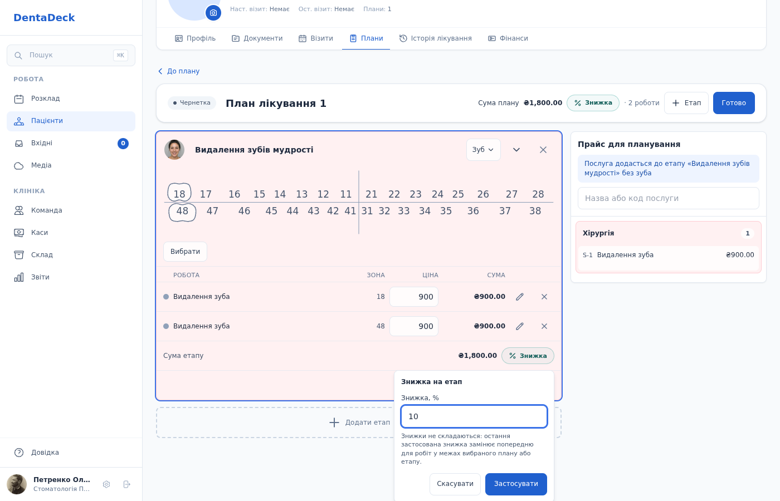Open the Фінанси tab

click(x=508, y=38)
